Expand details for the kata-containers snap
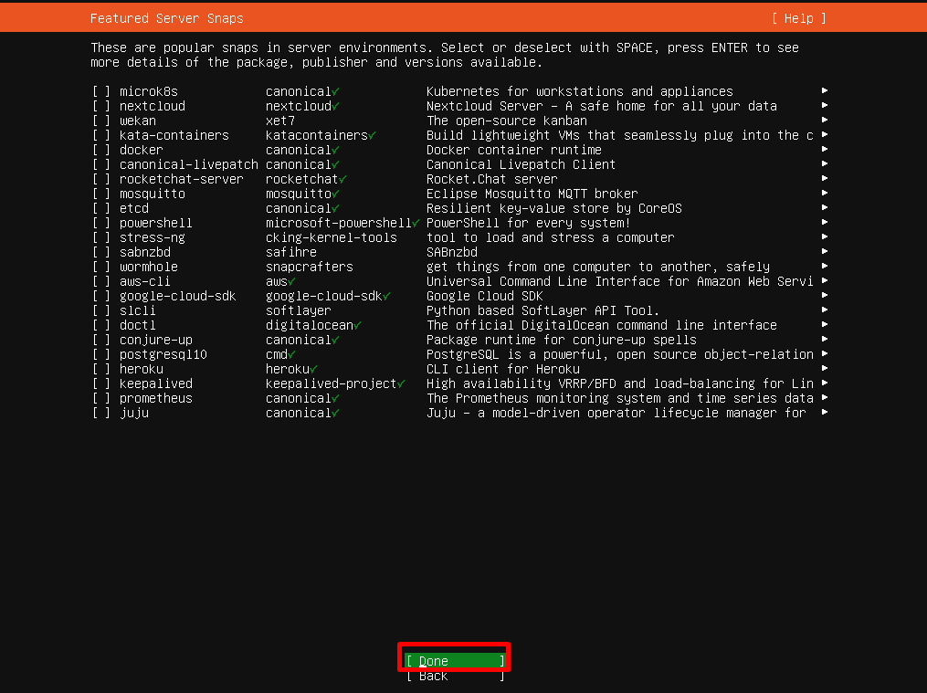927x693 pixels. [823, 134]
